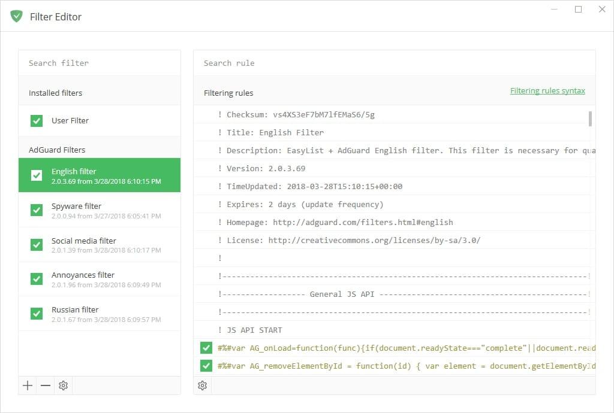614x413 pixels.
Task: Open rule settings via the bottom-right gear icon
Action: (202, 385)
